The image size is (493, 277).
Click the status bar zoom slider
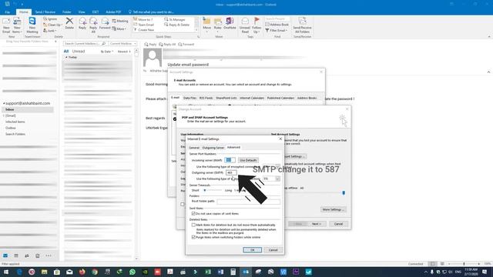(x=464, y=264)
